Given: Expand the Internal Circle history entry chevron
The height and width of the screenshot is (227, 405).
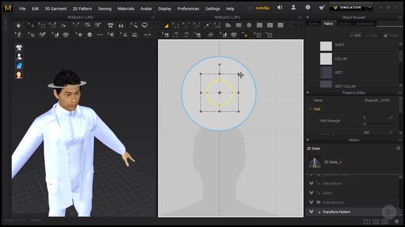Looking at the screenshot, I should point(311,202).
